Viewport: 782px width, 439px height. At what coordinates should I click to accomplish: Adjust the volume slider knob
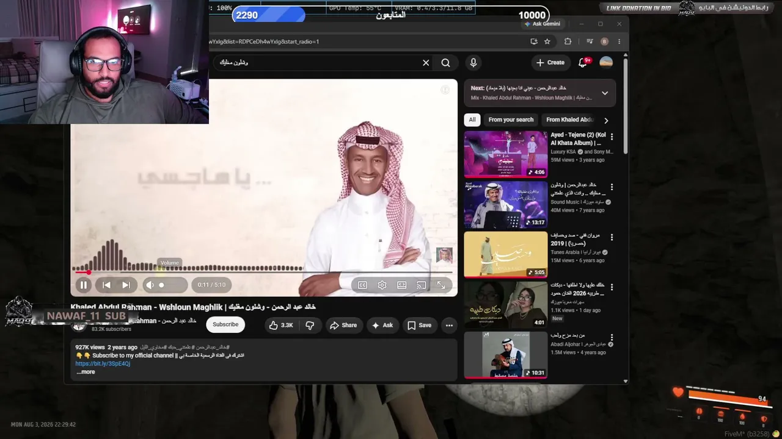point(161,285)
